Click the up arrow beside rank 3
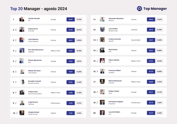 16,40
